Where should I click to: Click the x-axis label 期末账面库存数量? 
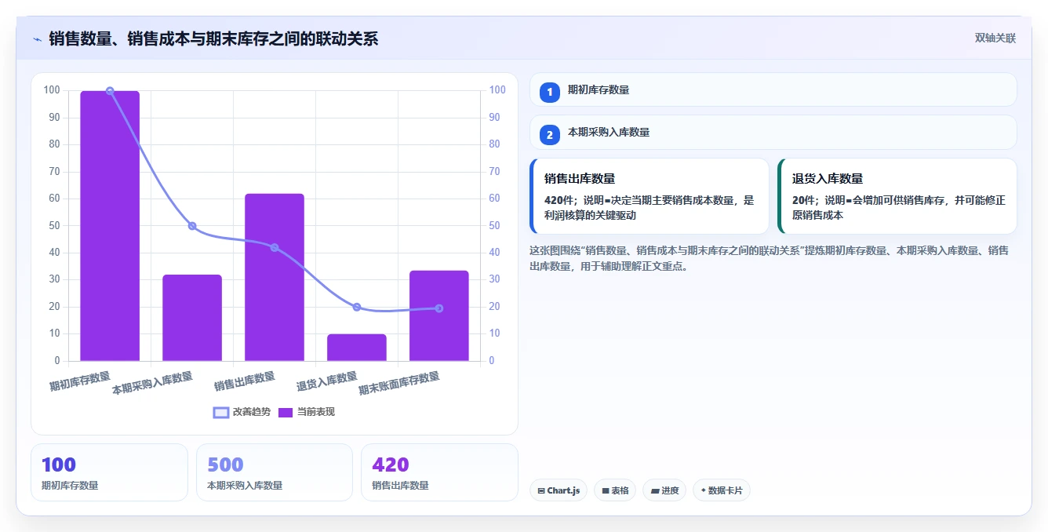pos(399,384)
